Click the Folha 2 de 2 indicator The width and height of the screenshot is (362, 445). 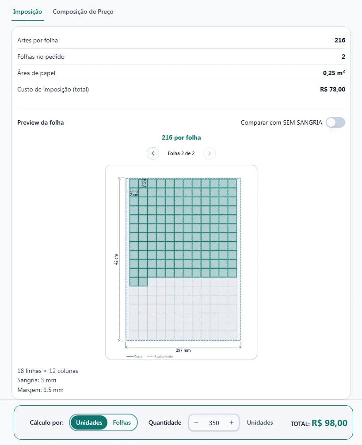click(x=181, y=153)
